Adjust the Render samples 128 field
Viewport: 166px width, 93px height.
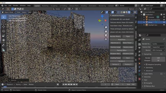[158, 58]
